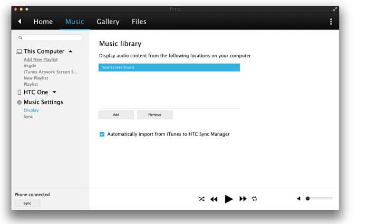
Task: Open the Display settings item
Action: (x=31, y=110)
